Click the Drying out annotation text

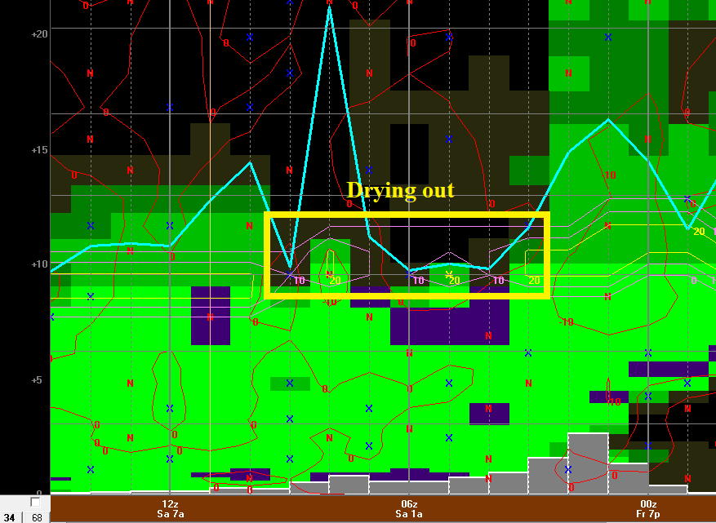click(400, 190)
